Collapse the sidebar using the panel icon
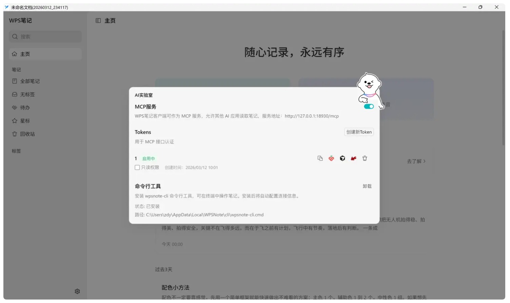The image size is (510, 303). click(98, 21)
